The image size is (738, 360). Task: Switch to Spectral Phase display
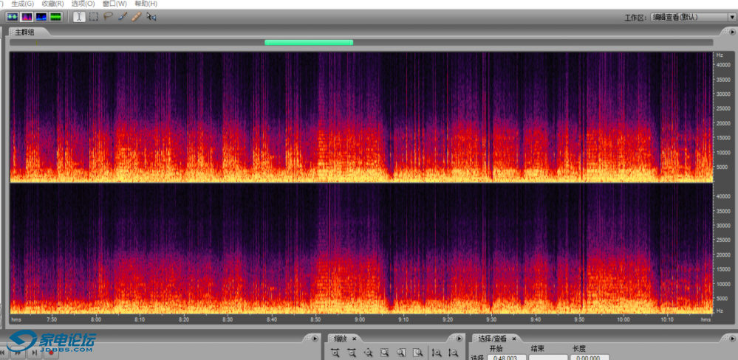55,16
